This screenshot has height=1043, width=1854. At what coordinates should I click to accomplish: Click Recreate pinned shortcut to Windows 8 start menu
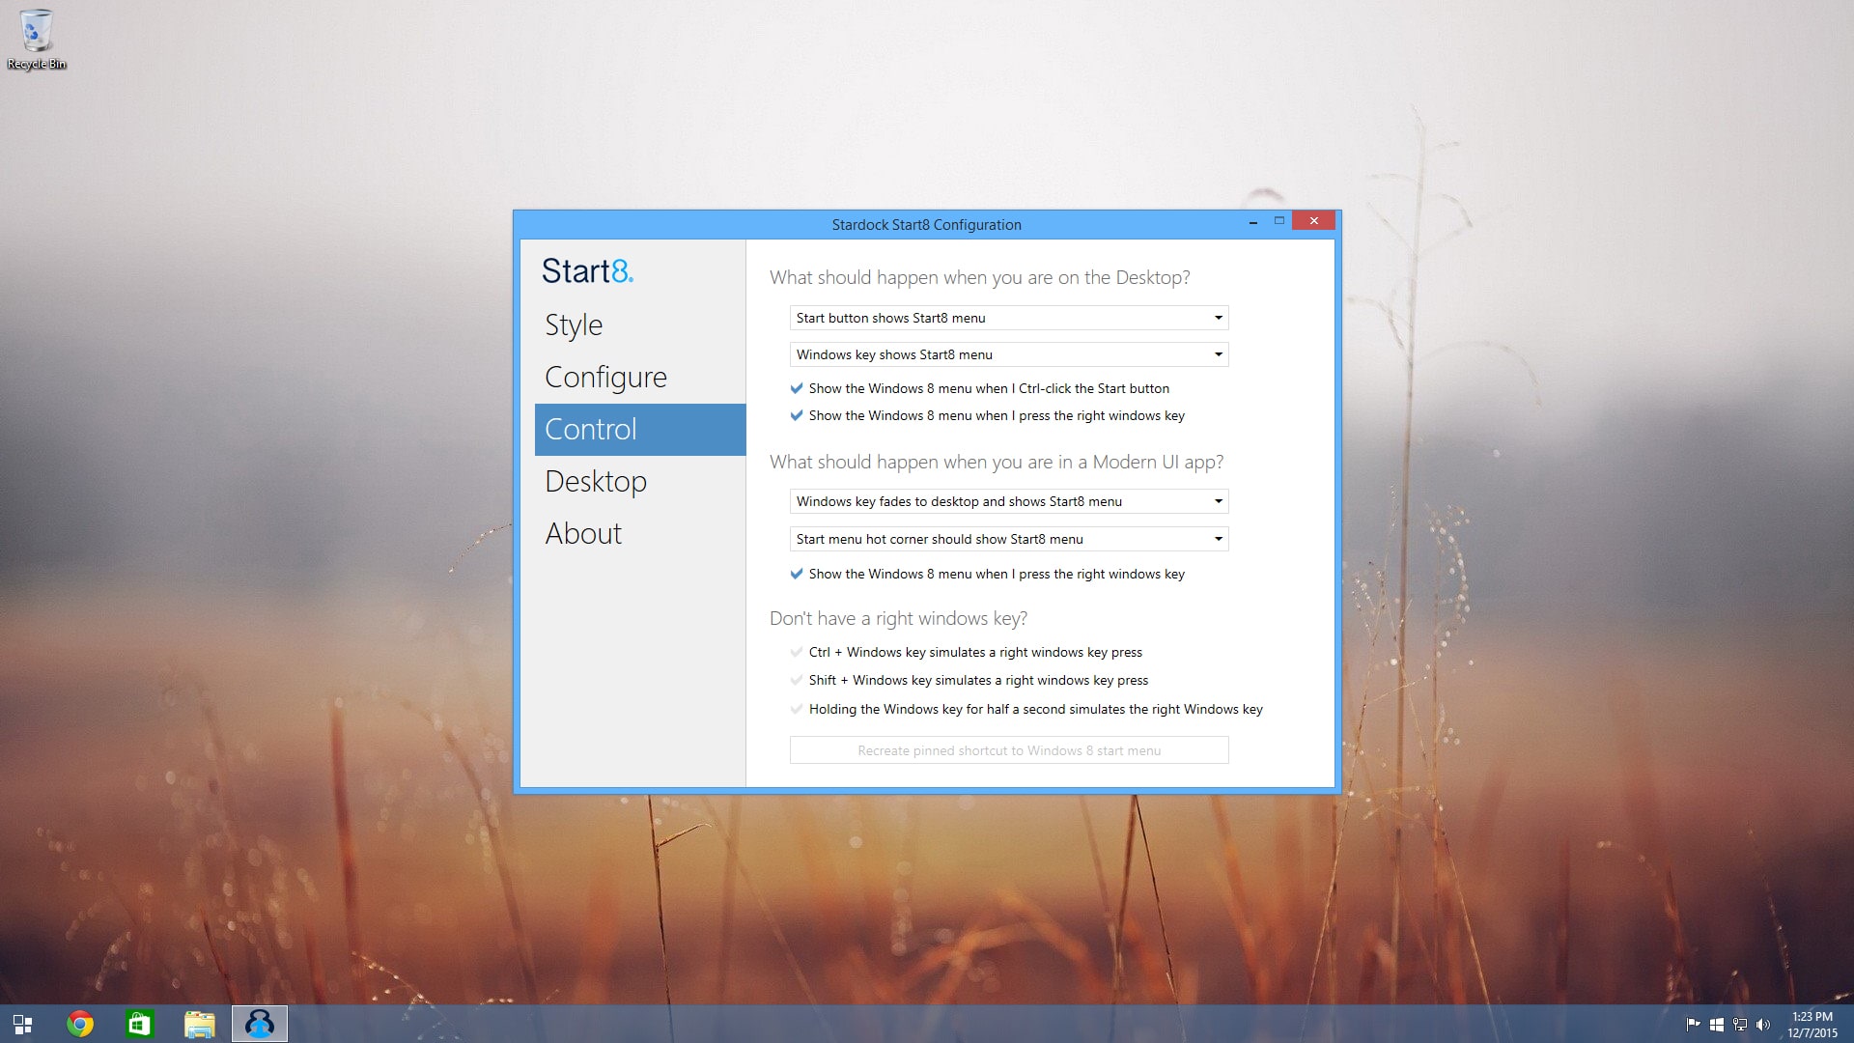(x=1009, y=750)
